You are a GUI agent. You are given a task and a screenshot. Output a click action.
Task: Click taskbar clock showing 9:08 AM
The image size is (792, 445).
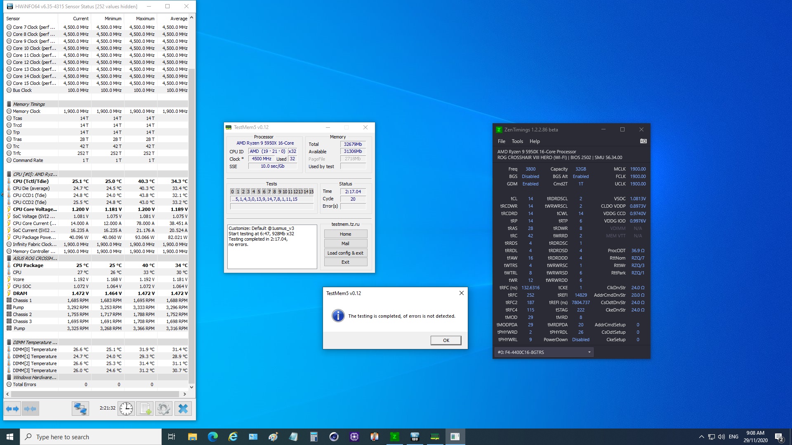[x=755, y=437]
